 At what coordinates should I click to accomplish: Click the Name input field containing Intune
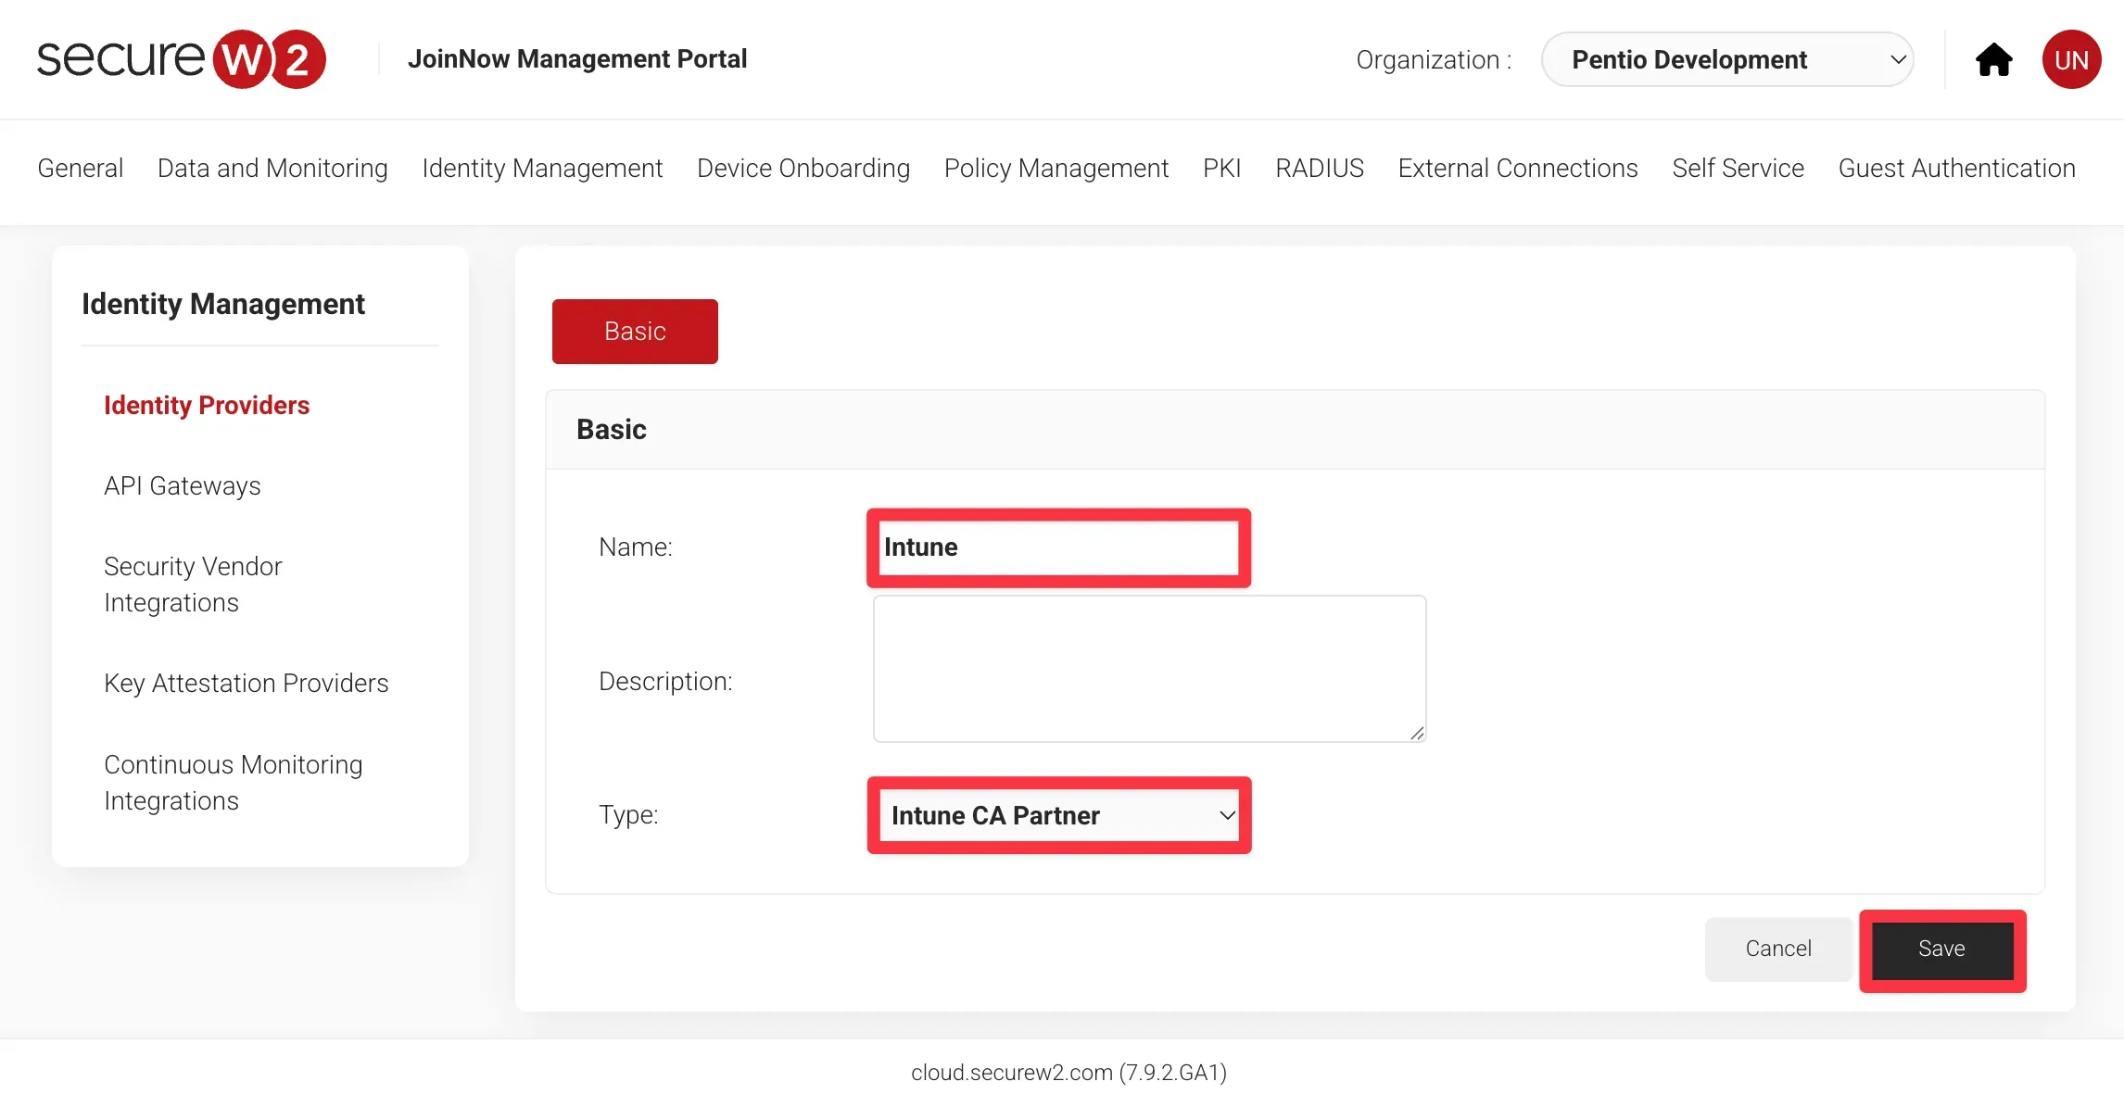[x=1058, y=547]
